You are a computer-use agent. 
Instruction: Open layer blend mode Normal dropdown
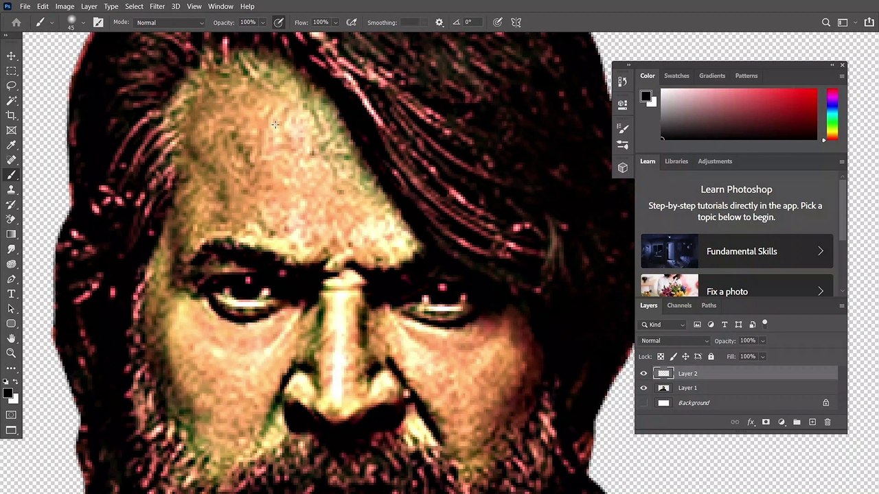[x=674, y=341]
